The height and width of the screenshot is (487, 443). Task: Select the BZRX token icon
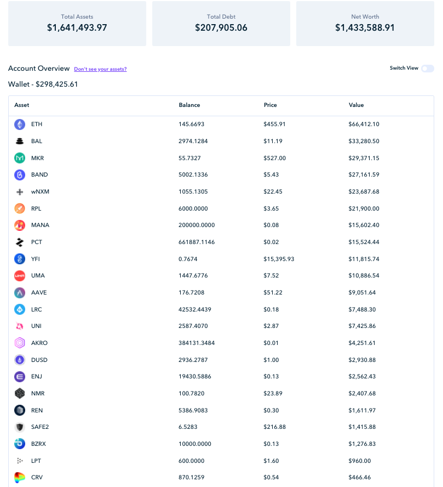point(20,444)
